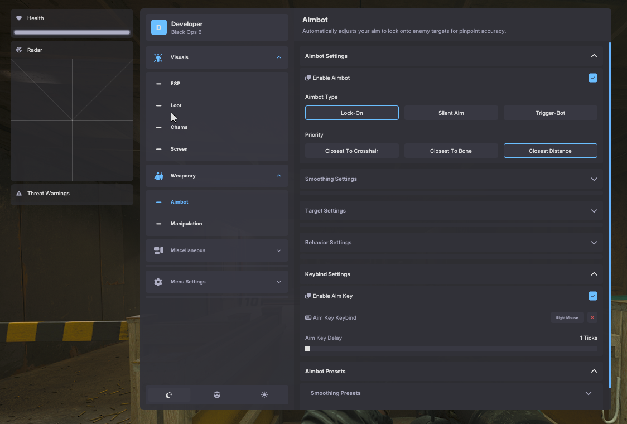Image resolution: width=627 pixels, height=424 pixels.
Task: Click the Threat Warnings triangle icon
Action: pos(19,194)
